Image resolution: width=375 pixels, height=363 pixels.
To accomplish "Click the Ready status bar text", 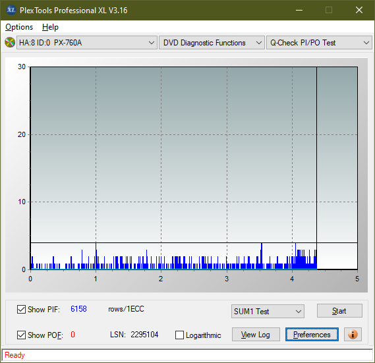I will pyautogui.click(x=14, y=355).
